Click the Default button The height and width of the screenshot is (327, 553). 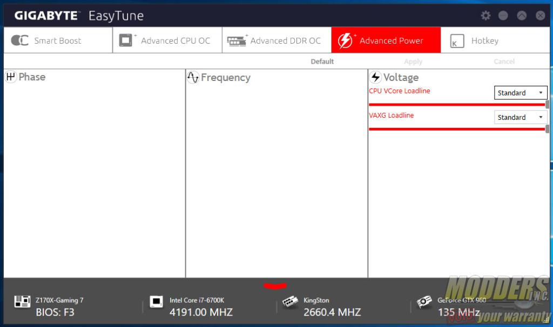[322, 62]
